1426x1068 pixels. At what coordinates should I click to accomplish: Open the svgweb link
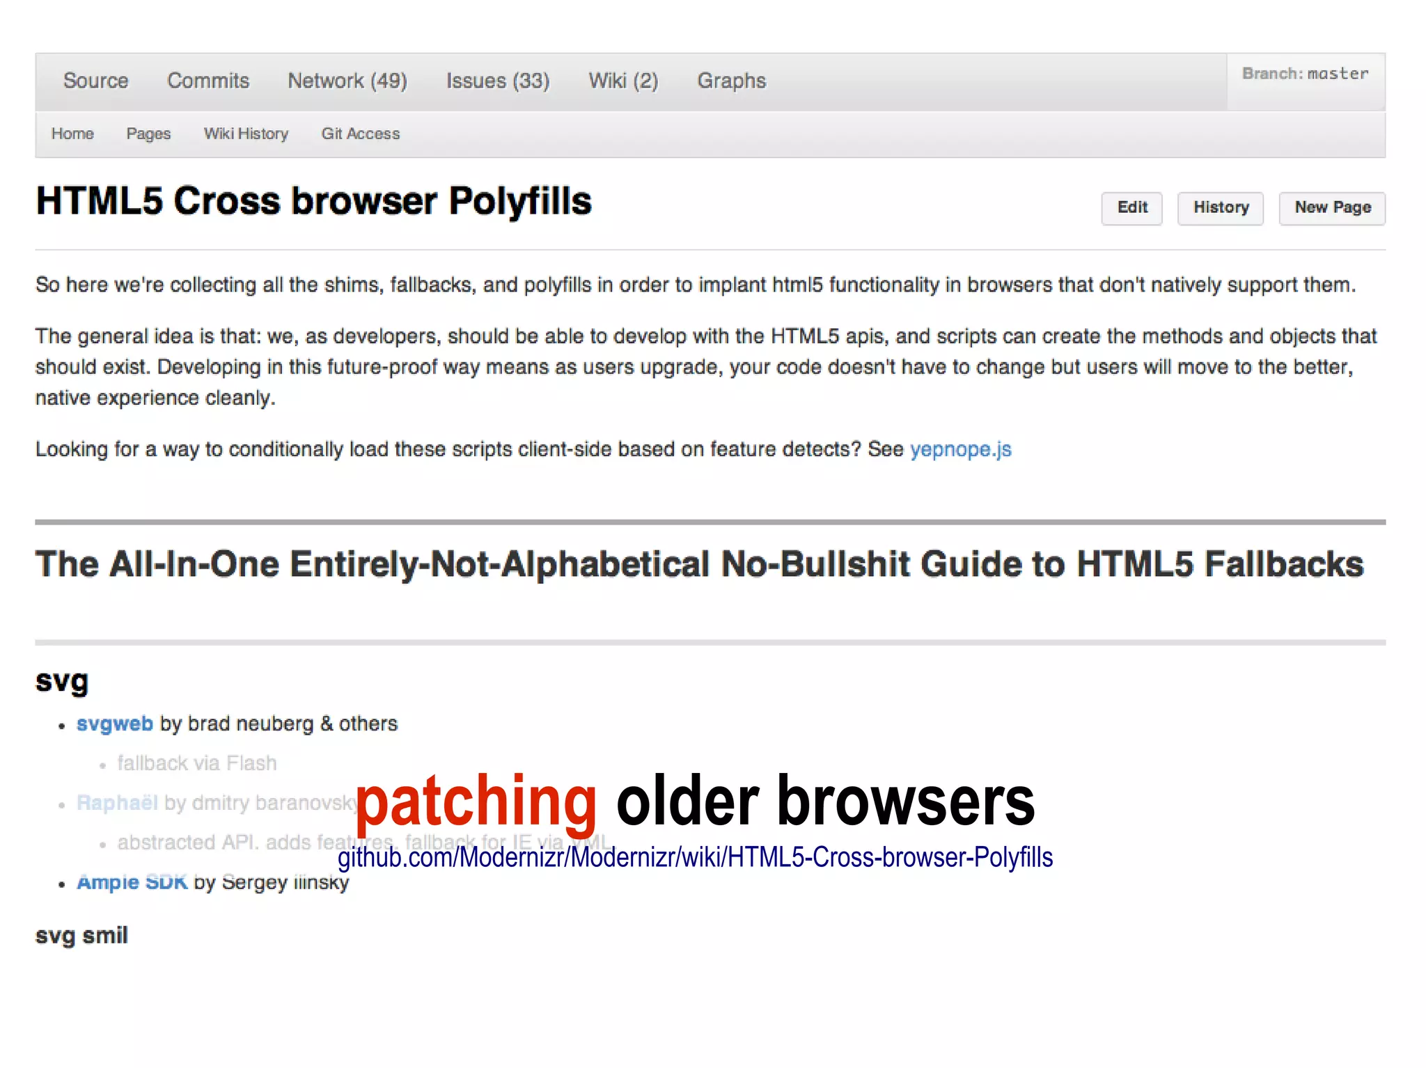point(115,724)
